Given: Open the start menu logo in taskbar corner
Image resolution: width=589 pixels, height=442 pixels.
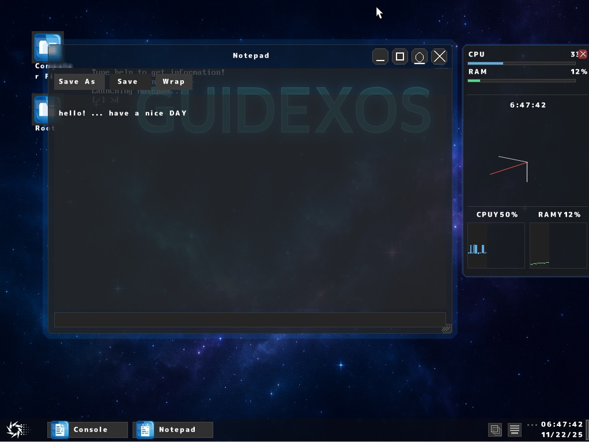Looking at the screenshot, I should point(17,429).
